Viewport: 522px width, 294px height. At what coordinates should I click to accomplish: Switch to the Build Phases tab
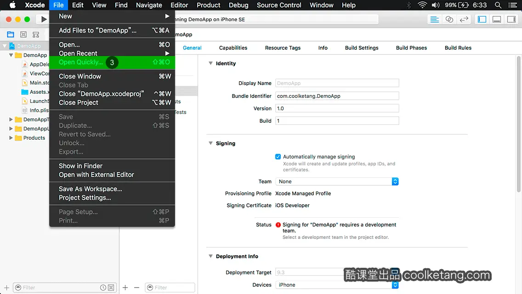coord(411,48)
